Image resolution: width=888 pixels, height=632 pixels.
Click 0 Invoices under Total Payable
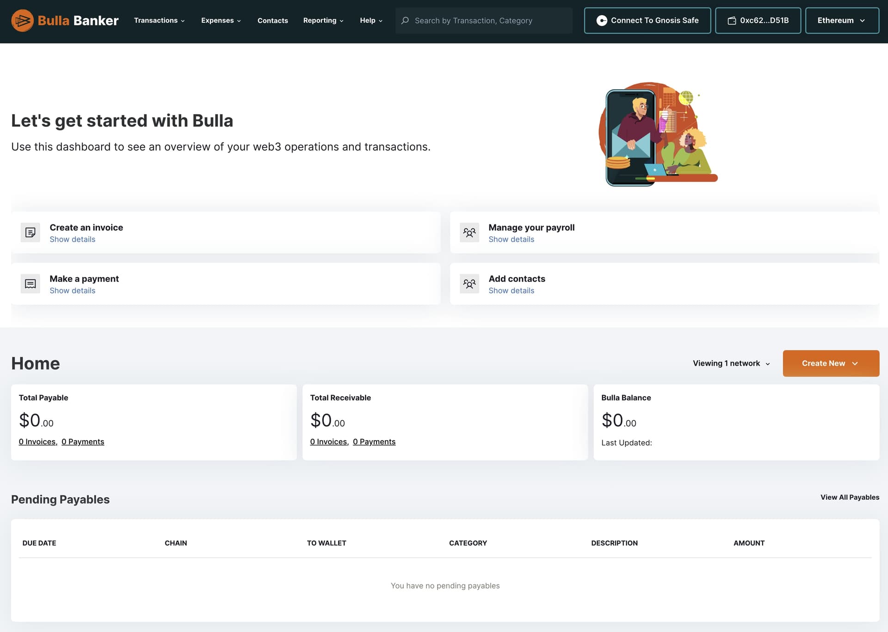click(37, 442)
